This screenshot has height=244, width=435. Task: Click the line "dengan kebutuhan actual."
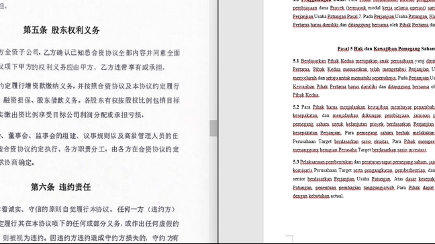[318, 196]
